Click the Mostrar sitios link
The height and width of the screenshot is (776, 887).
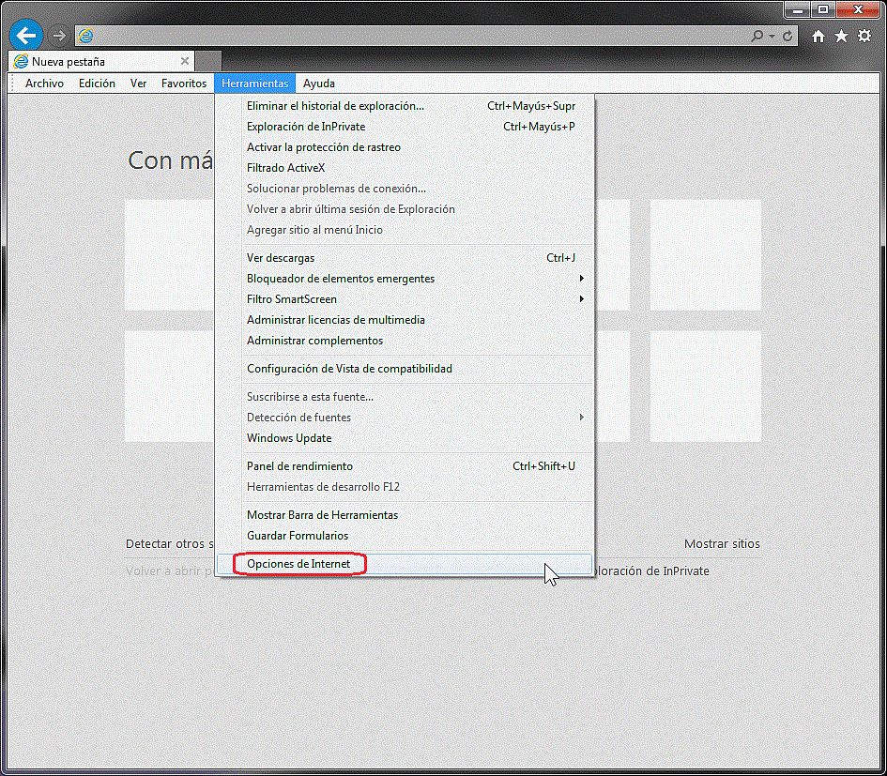(x=722, y=544)
